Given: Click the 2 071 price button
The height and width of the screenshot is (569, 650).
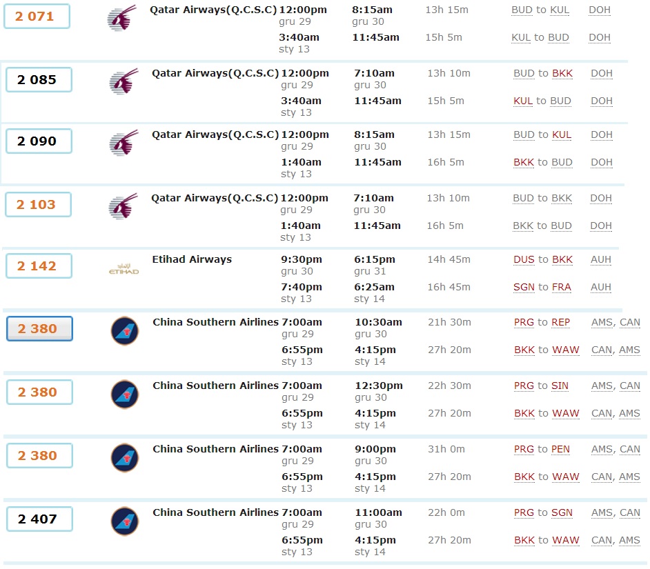Looking at the screenshot, I should tap(37, 16).
